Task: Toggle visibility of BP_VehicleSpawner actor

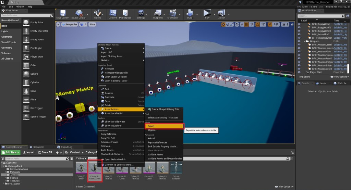Action: [x=299, y=38]
